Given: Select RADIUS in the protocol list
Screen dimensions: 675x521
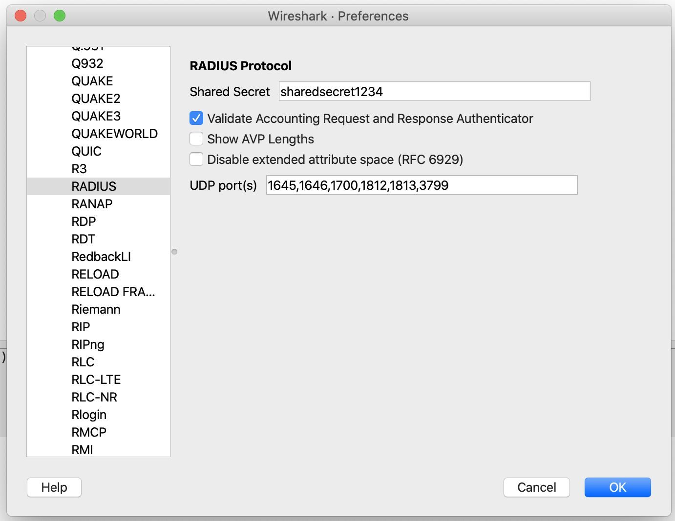Looking at the screenshot, I should pyautogui.click(x=94, y=186).
